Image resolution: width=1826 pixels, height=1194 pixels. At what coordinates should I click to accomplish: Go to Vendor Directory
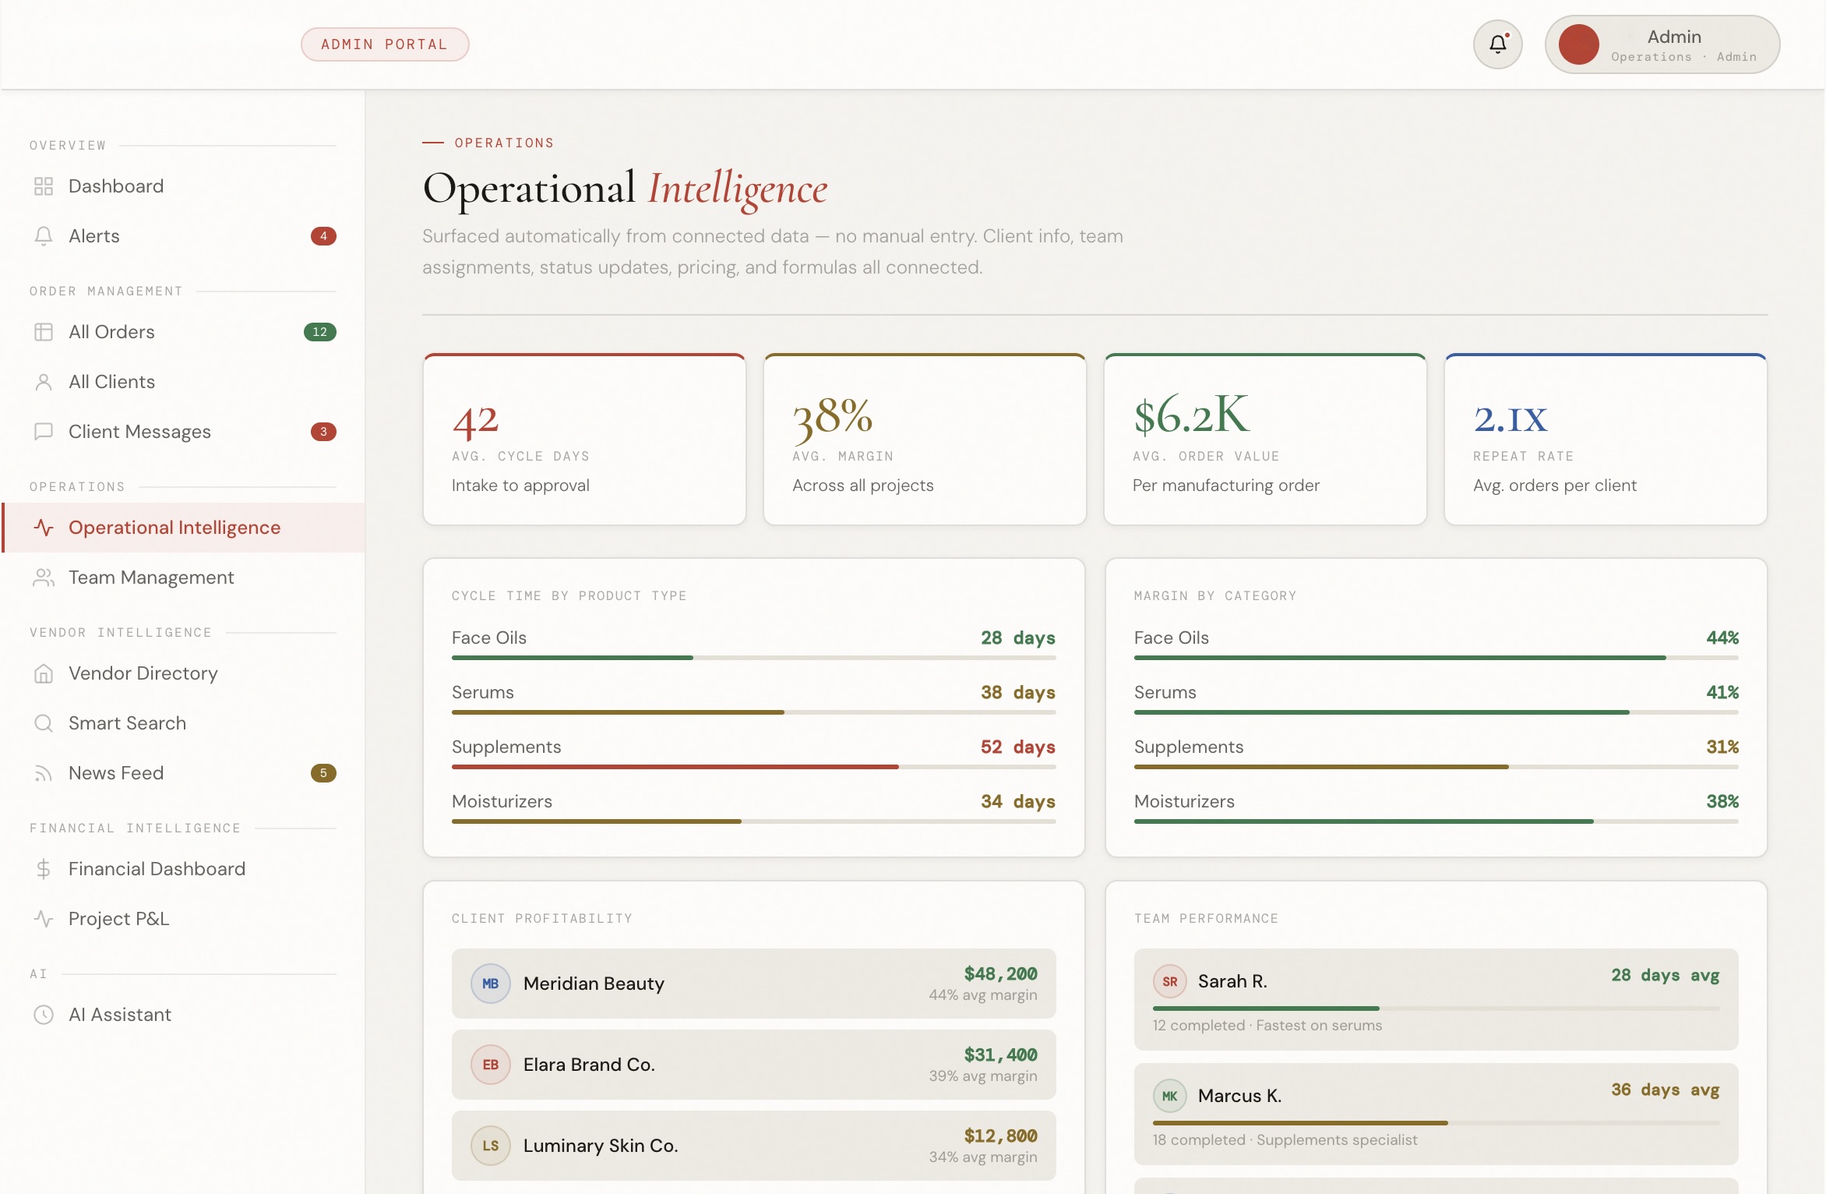184,673
